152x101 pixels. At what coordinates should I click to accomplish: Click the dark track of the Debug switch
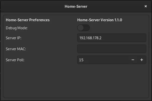[x=87, y=28]
